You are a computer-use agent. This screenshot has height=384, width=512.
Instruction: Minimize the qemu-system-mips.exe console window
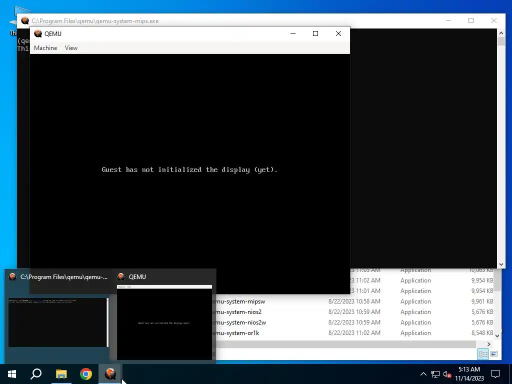(x=448, y=20)
